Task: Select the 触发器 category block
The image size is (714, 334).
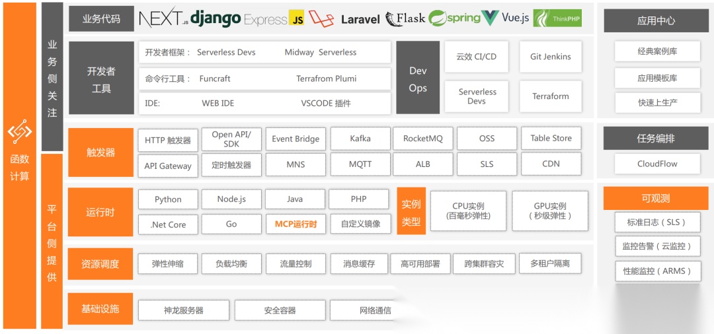Action: point(100,152)
